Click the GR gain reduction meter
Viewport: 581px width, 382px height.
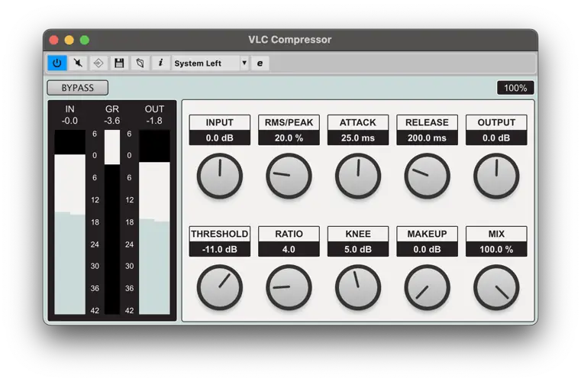[112, 222]
